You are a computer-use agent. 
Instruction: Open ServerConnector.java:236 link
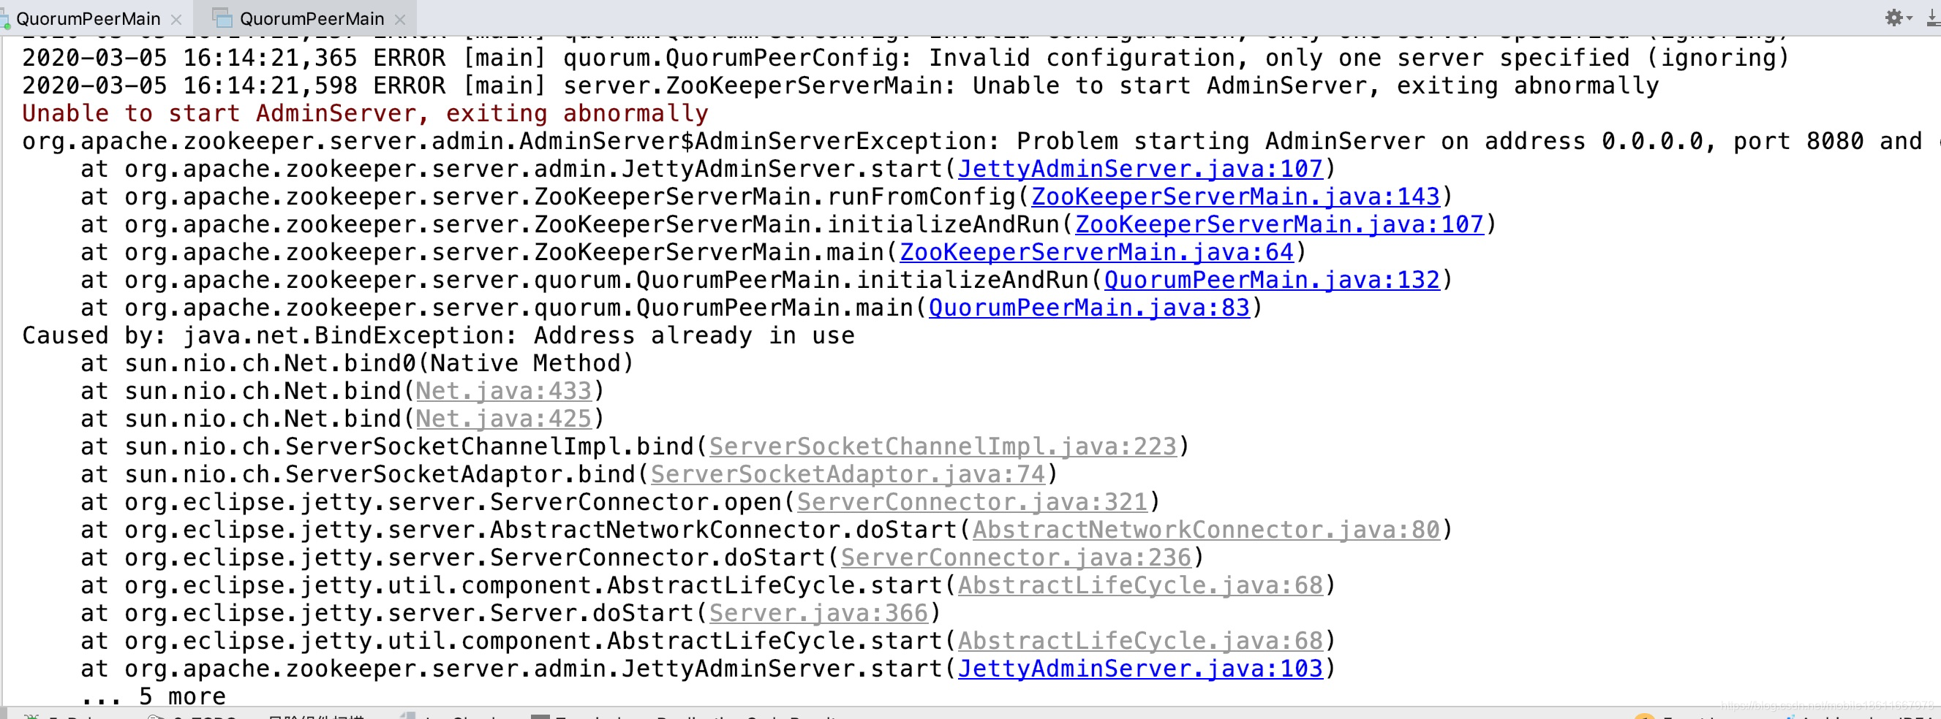1016,558
